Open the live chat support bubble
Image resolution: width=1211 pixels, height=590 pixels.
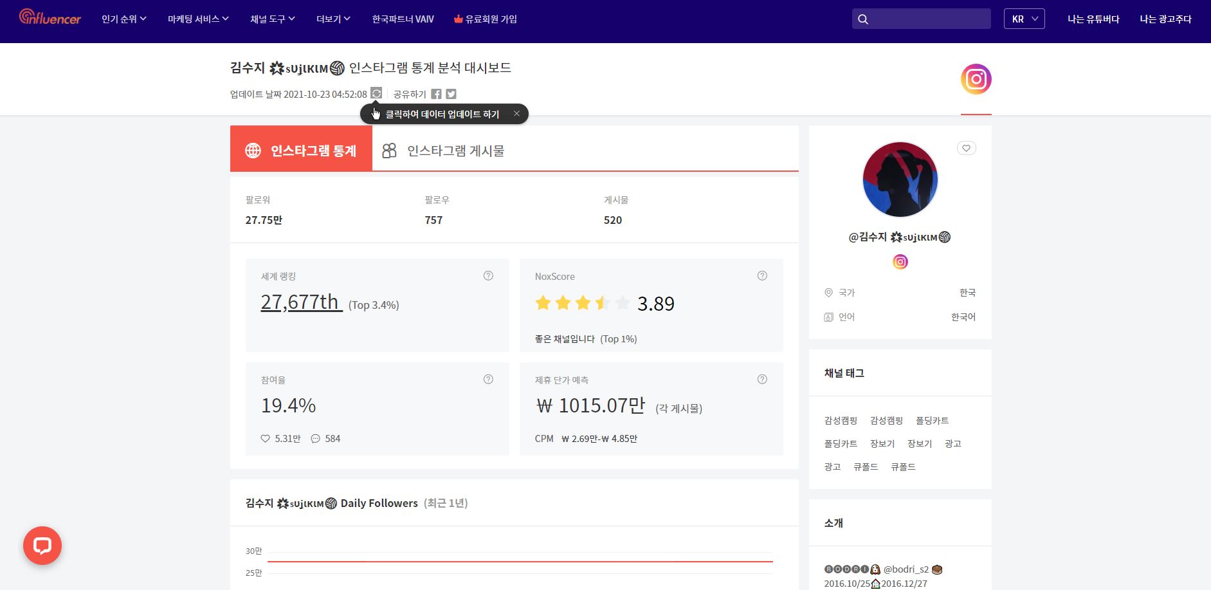point(42,546)
